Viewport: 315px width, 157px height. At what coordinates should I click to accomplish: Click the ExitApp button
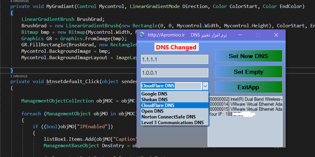coord(249,87)
